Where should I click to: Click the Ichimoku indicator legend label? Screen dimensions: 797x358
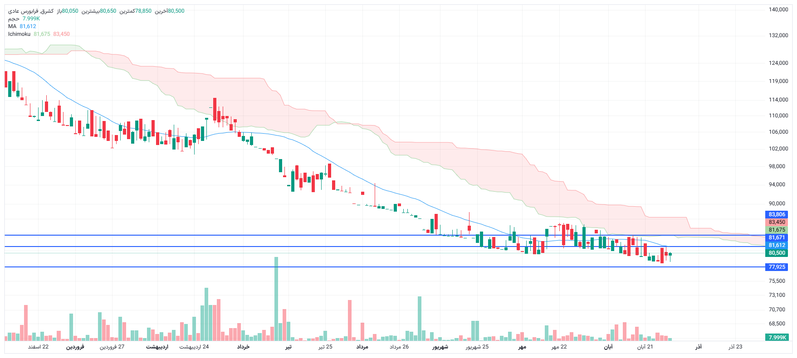[19, 34]
